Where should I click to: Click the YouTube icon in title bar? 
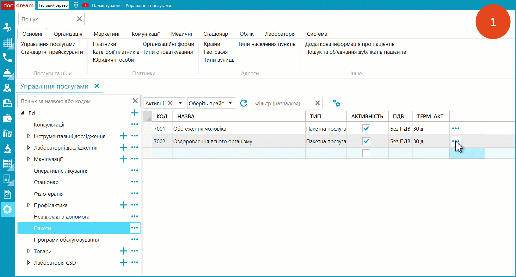[x=85, y=5]
